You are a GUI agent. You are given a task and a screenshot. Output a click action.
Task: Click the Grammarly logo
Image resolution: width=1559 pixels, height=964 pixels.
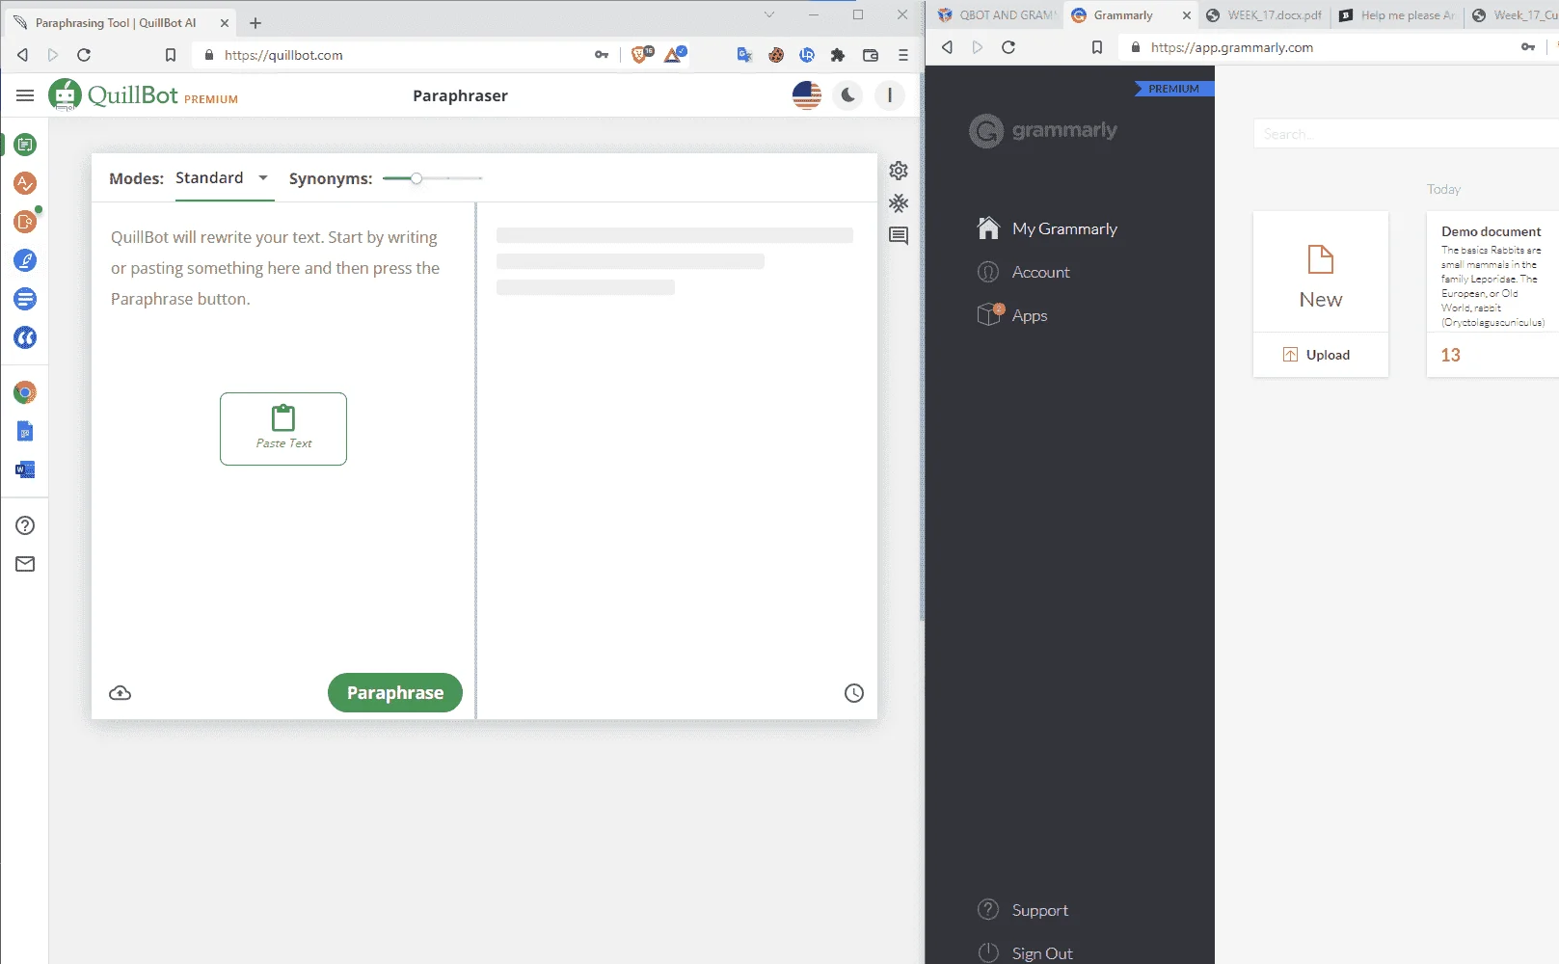1043,131
